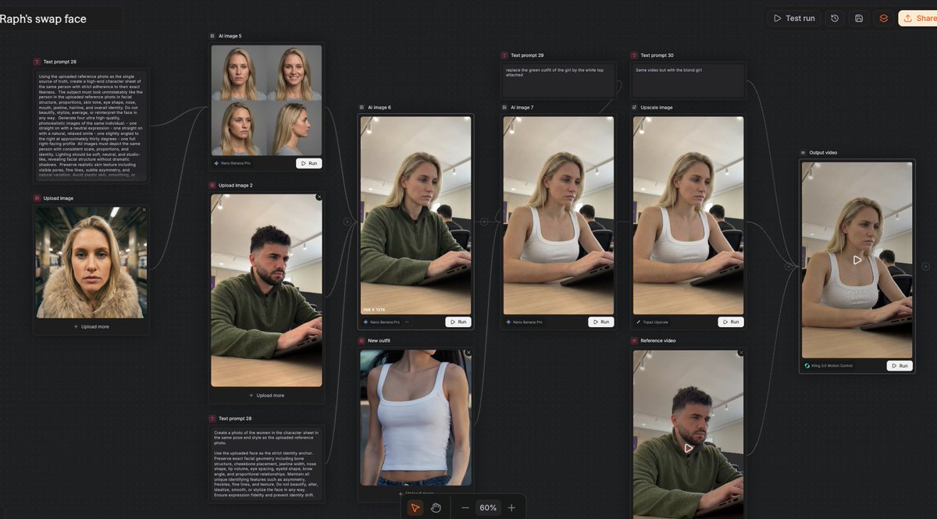Open the orange layers stack icon
The width and height of the screenshot is (937, 519).
click(883, 18)
